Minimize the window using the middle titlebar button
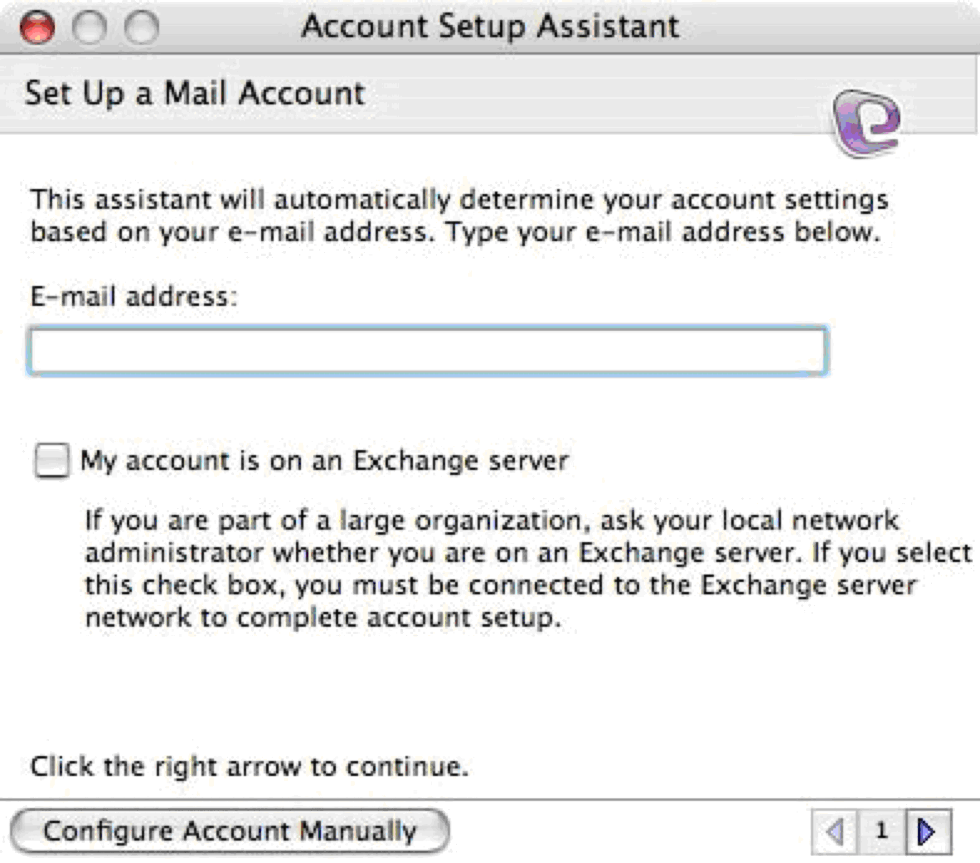980x863 pixels. tap(89, 28)
